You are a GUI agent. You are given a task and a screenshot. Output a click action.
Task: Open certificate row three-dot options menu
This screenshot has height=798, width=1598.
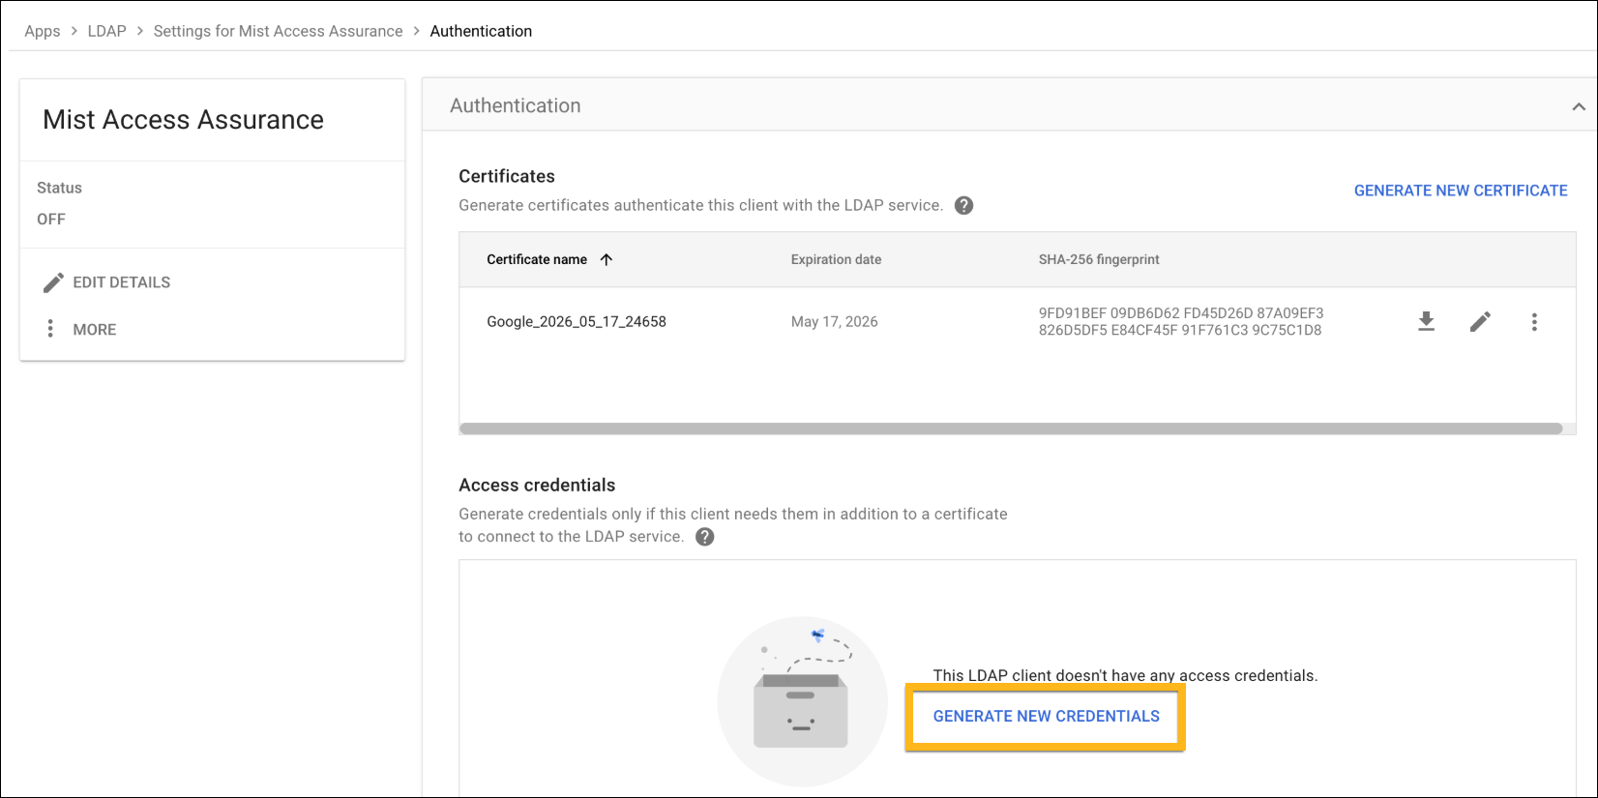[1534, 322]
